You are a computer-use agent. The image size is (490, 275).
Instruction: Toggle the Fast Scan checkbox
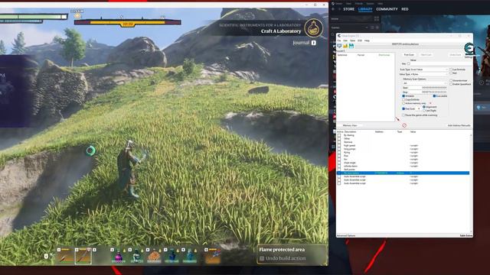coord(403,108)
